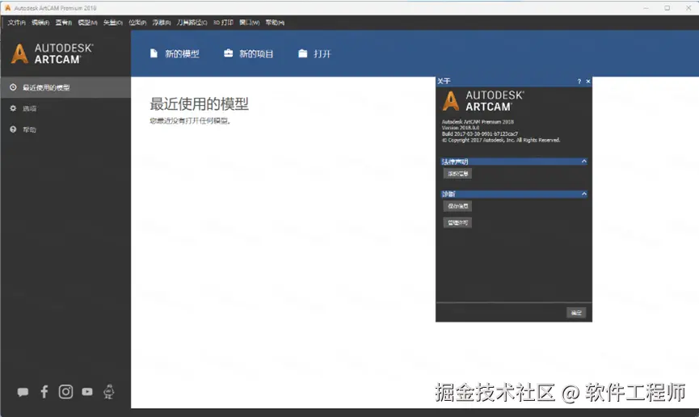699x417 pixels.
Task: Click the 关于 dialog title
Action: pos(444,81)
